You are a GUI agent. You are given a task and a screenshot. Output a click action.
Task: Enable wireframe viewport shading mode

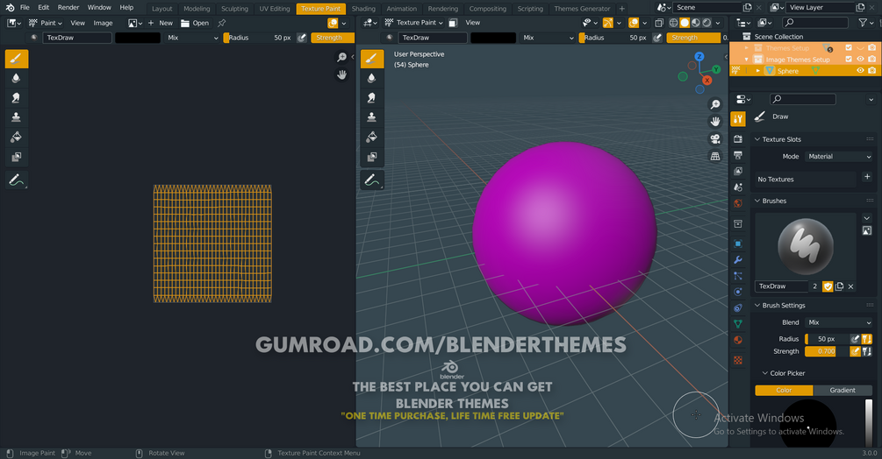tap(673, 23)
